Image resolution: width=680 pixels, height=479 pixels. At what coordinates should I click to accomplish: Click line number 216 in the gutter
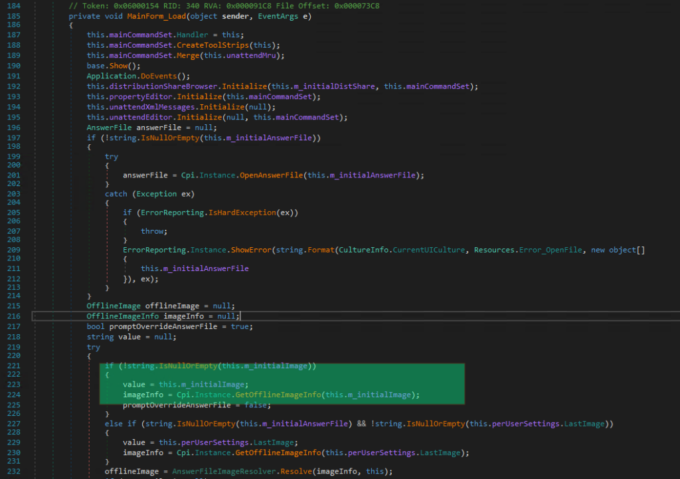pos(15,316)
